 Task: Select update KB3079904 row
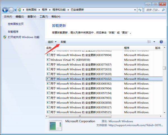(x=104, y=55)
